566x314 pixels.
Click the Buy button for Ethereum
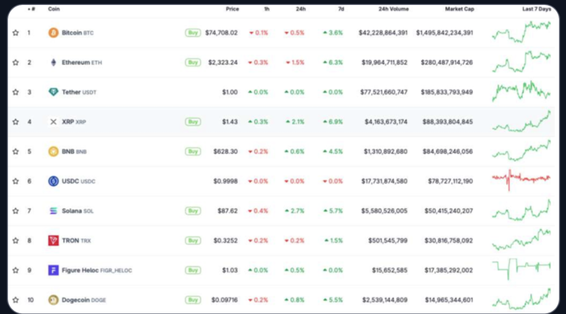coord(193,62)
